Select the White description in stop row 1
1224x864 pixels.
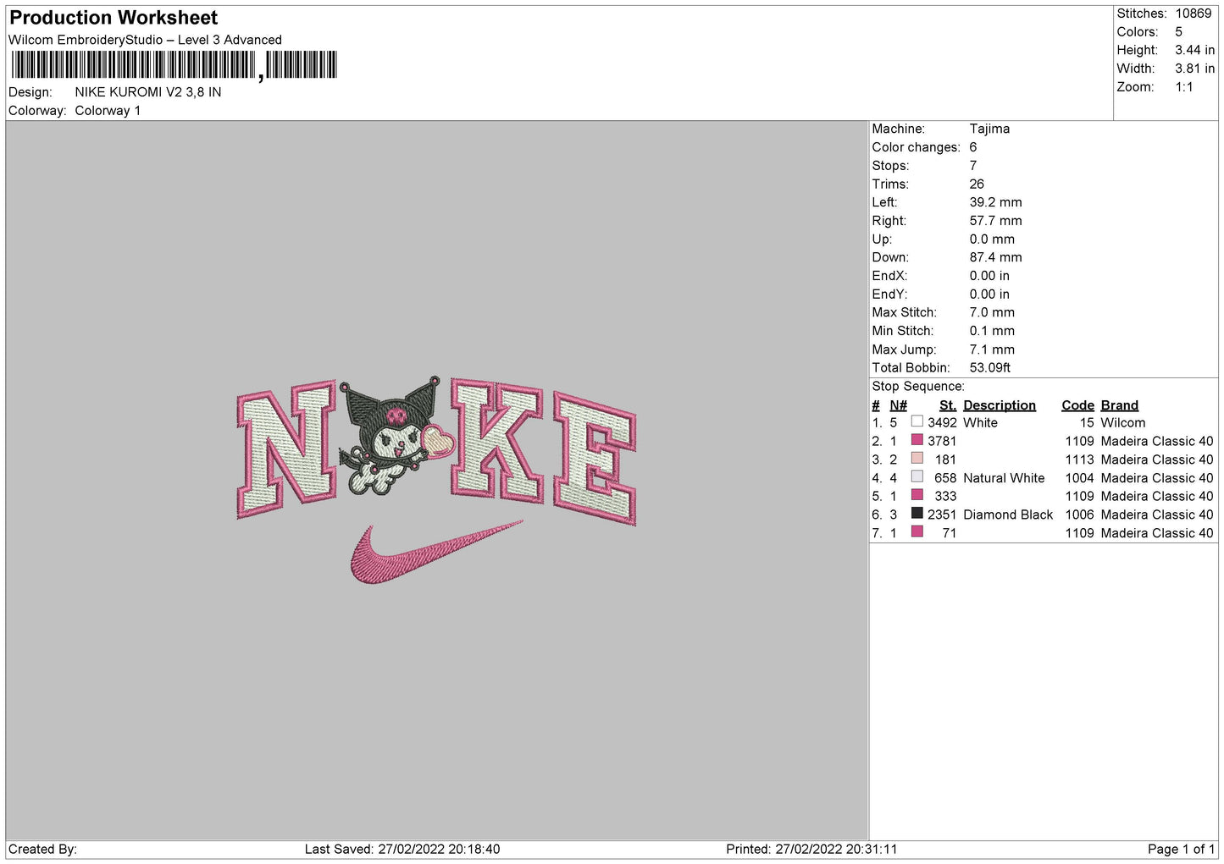coord(980,423)
